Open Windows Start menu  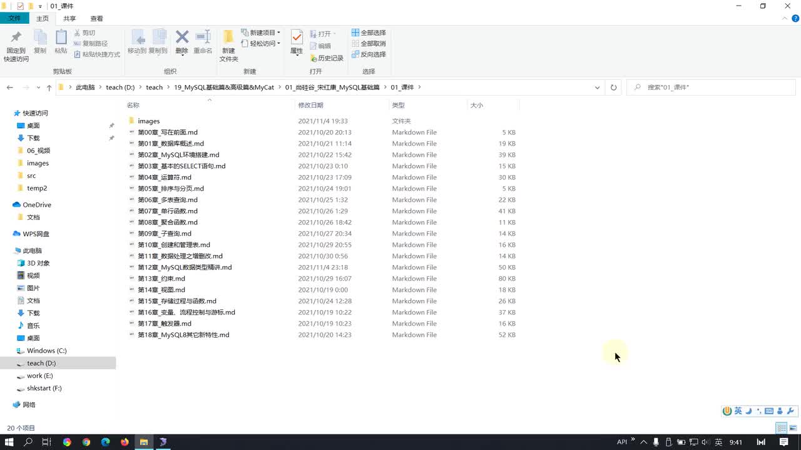(x=9, y=442)
